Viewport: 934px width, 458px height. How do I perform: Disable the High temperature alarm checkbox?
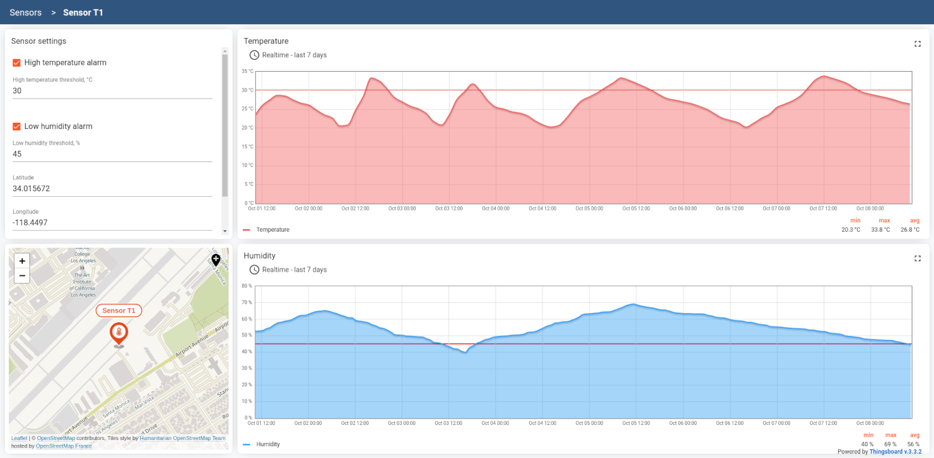(x=17, y=63)
